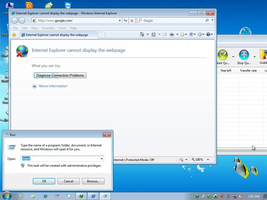Click the Favorites star icon
267x200 pixels.
pyautogui.click(x=14, y=35)
